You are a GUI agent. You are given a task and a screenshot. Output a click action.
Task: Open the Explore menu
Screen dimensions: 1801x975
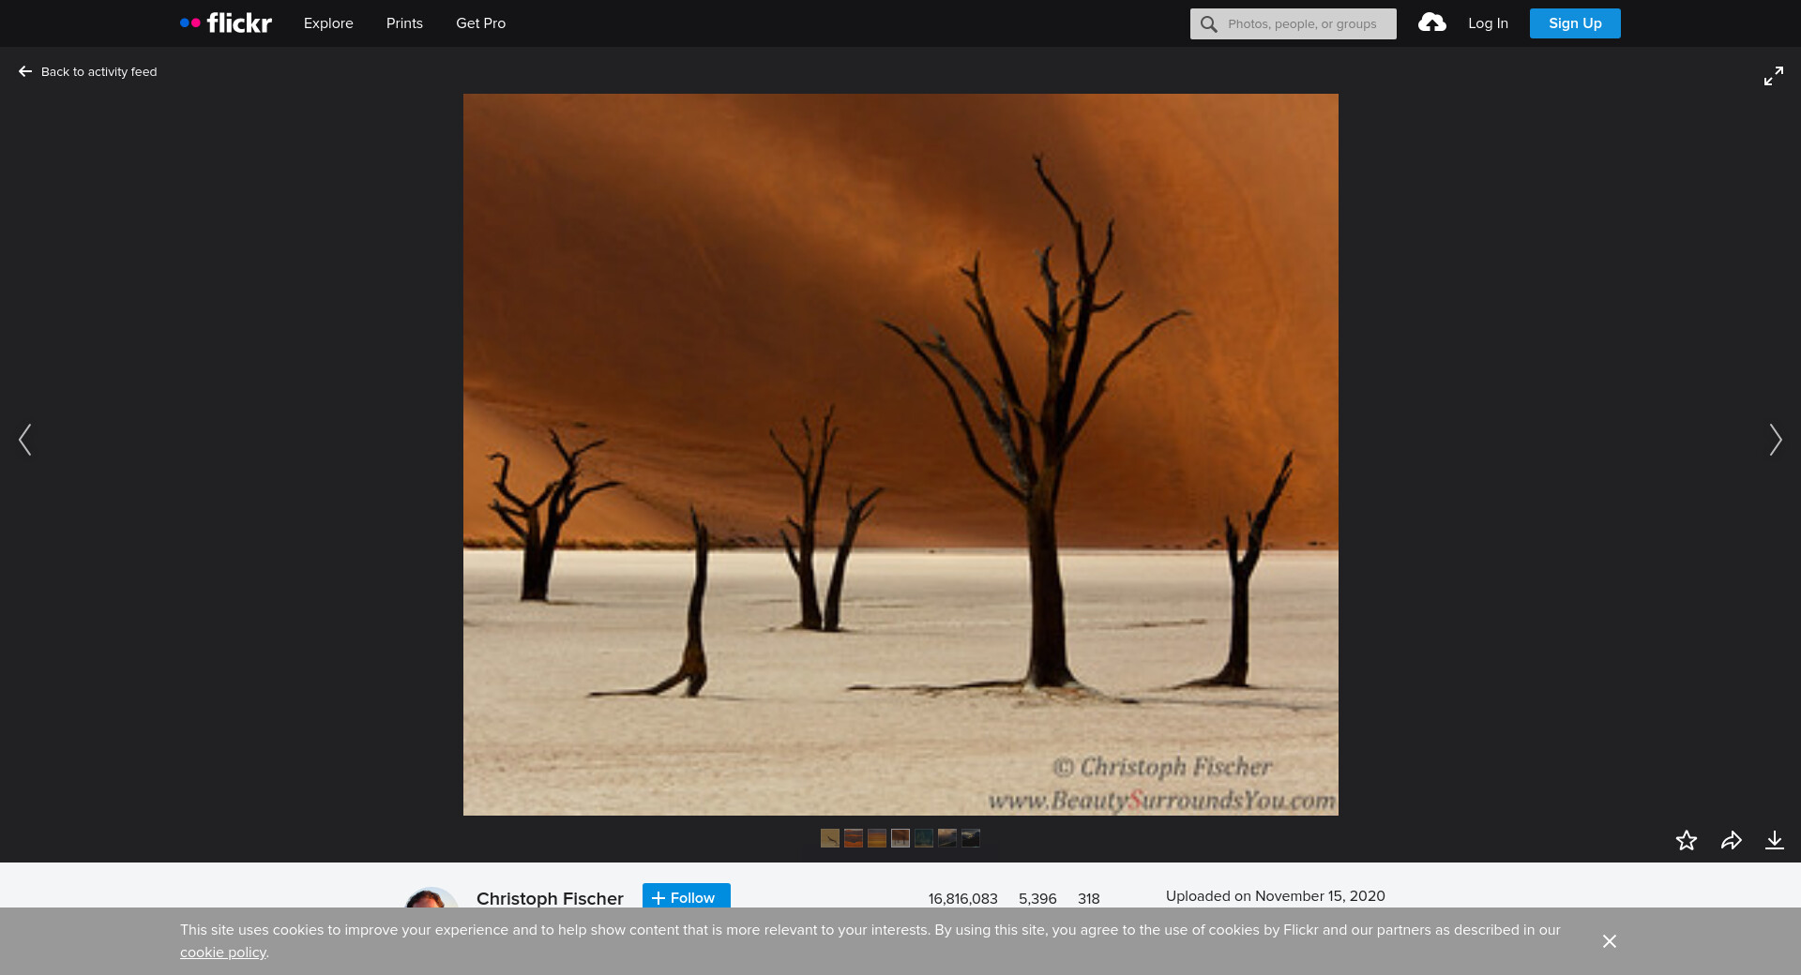pyautogui.click(x=328, y=23)
